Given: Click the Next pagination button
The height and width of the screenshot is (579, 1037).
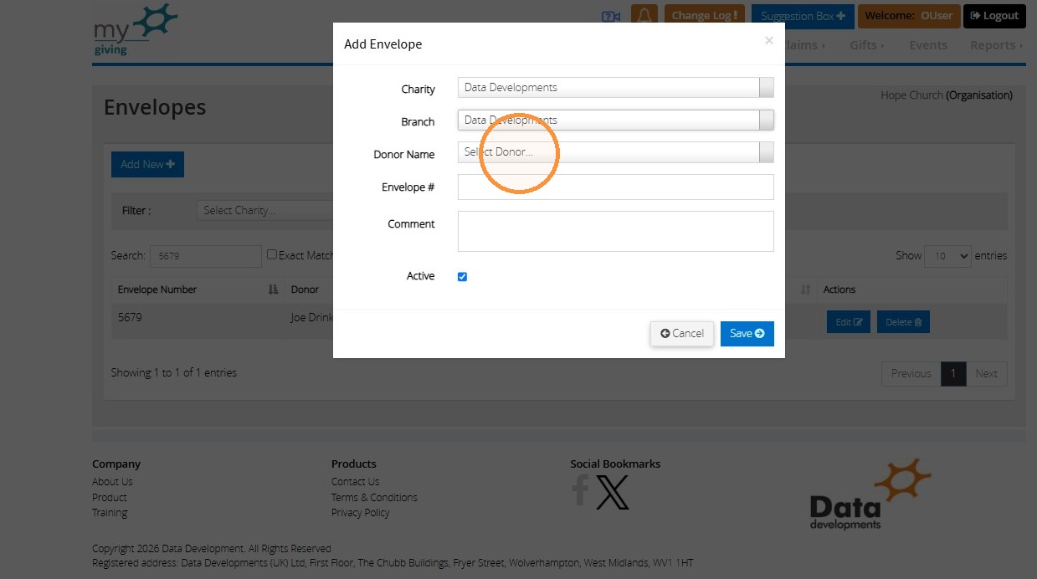Looking at the screenshot, I should (x=986, y=373).
